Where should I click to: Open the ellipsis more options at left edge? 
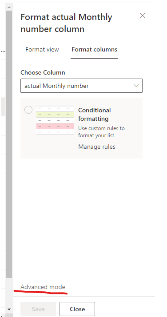[3, 51]
